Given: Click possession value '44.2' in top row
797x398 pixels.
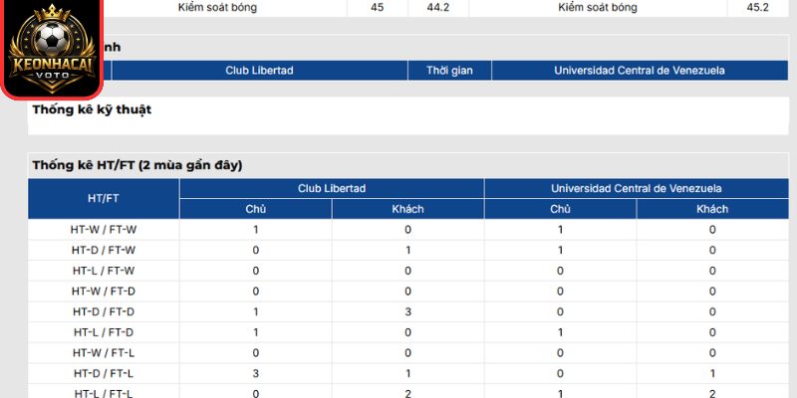Looking at the screenshot, I should [x=438, y=8].
